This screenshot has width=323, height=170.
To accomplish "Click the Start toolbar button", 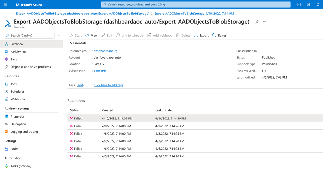I will [x=75, y=35].
